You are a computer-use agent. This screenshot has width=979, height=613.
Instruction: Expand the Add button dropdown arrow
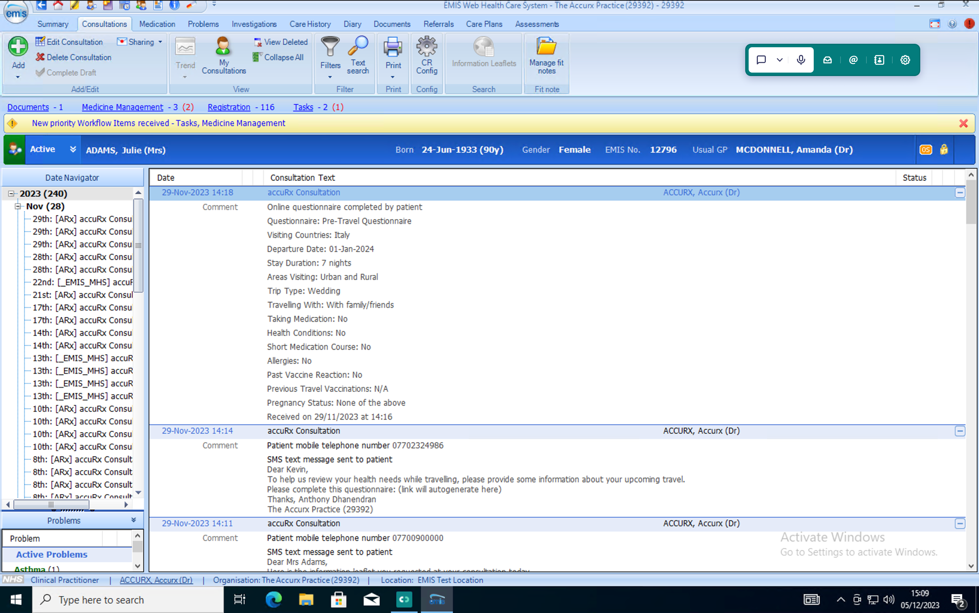[x=18, y=77]
